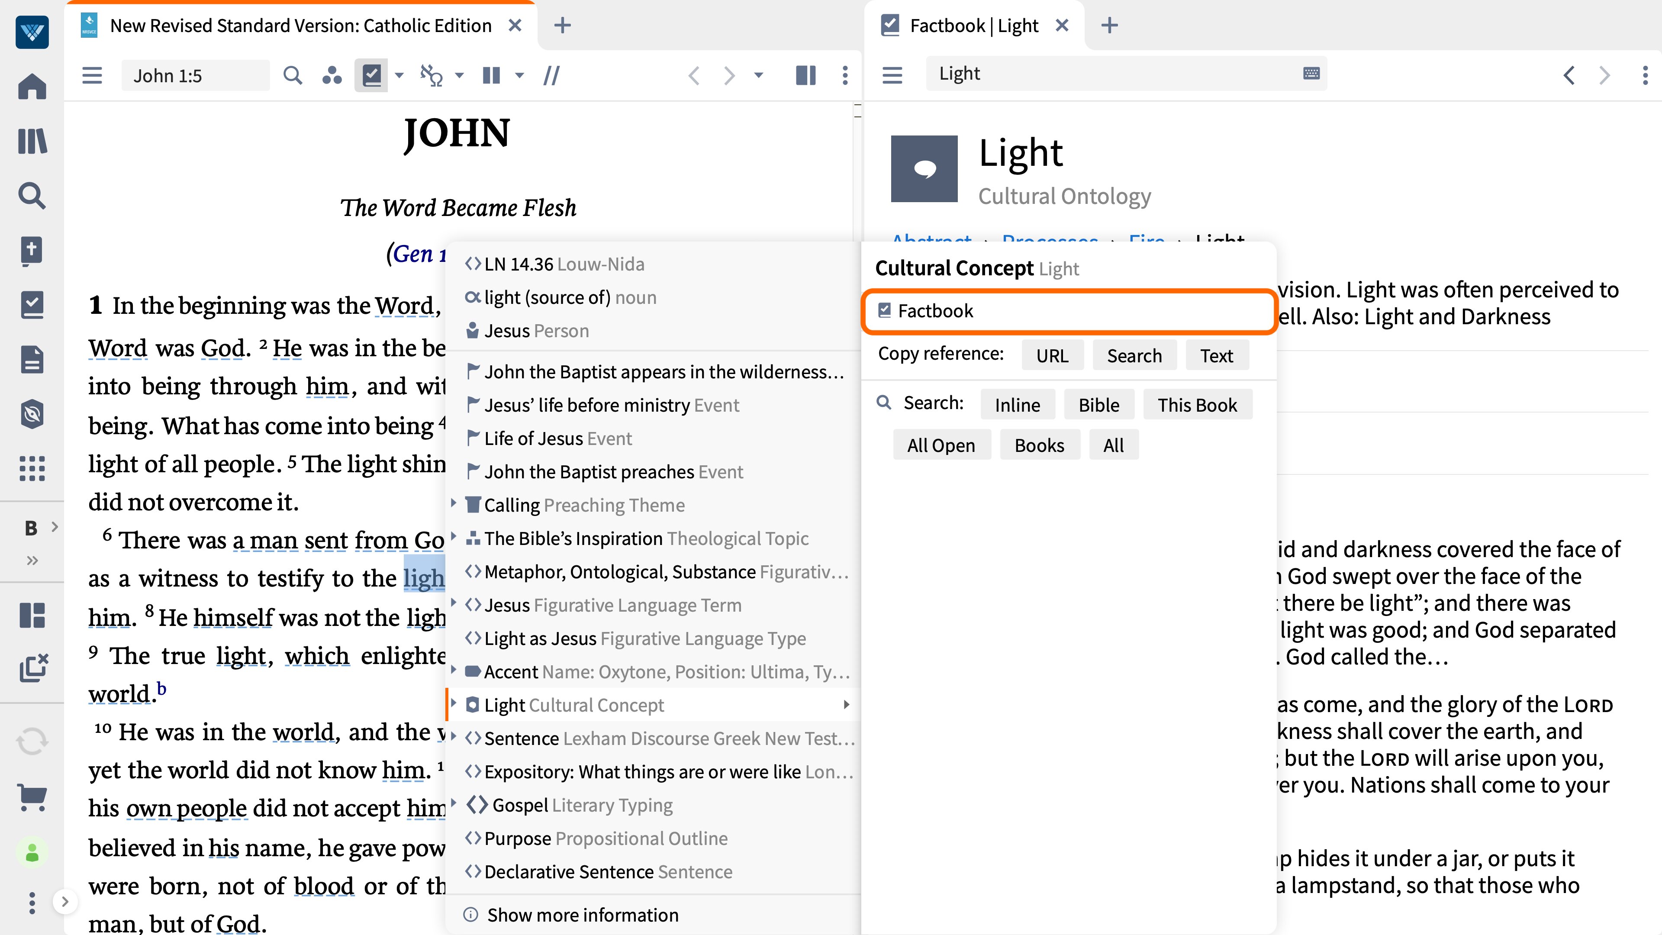Search This Book for Light
Image resolution: width=1662 pixels, height=935 pixels.
[1198, 405]
